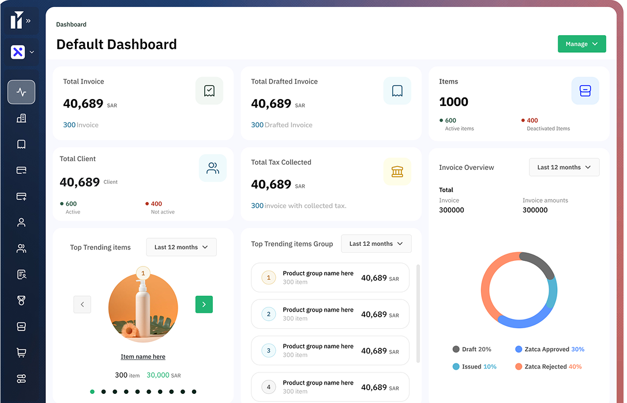627x403 pixels.
Task: Open the bookmark icon in the sidebar
Action: coord(21,145)
